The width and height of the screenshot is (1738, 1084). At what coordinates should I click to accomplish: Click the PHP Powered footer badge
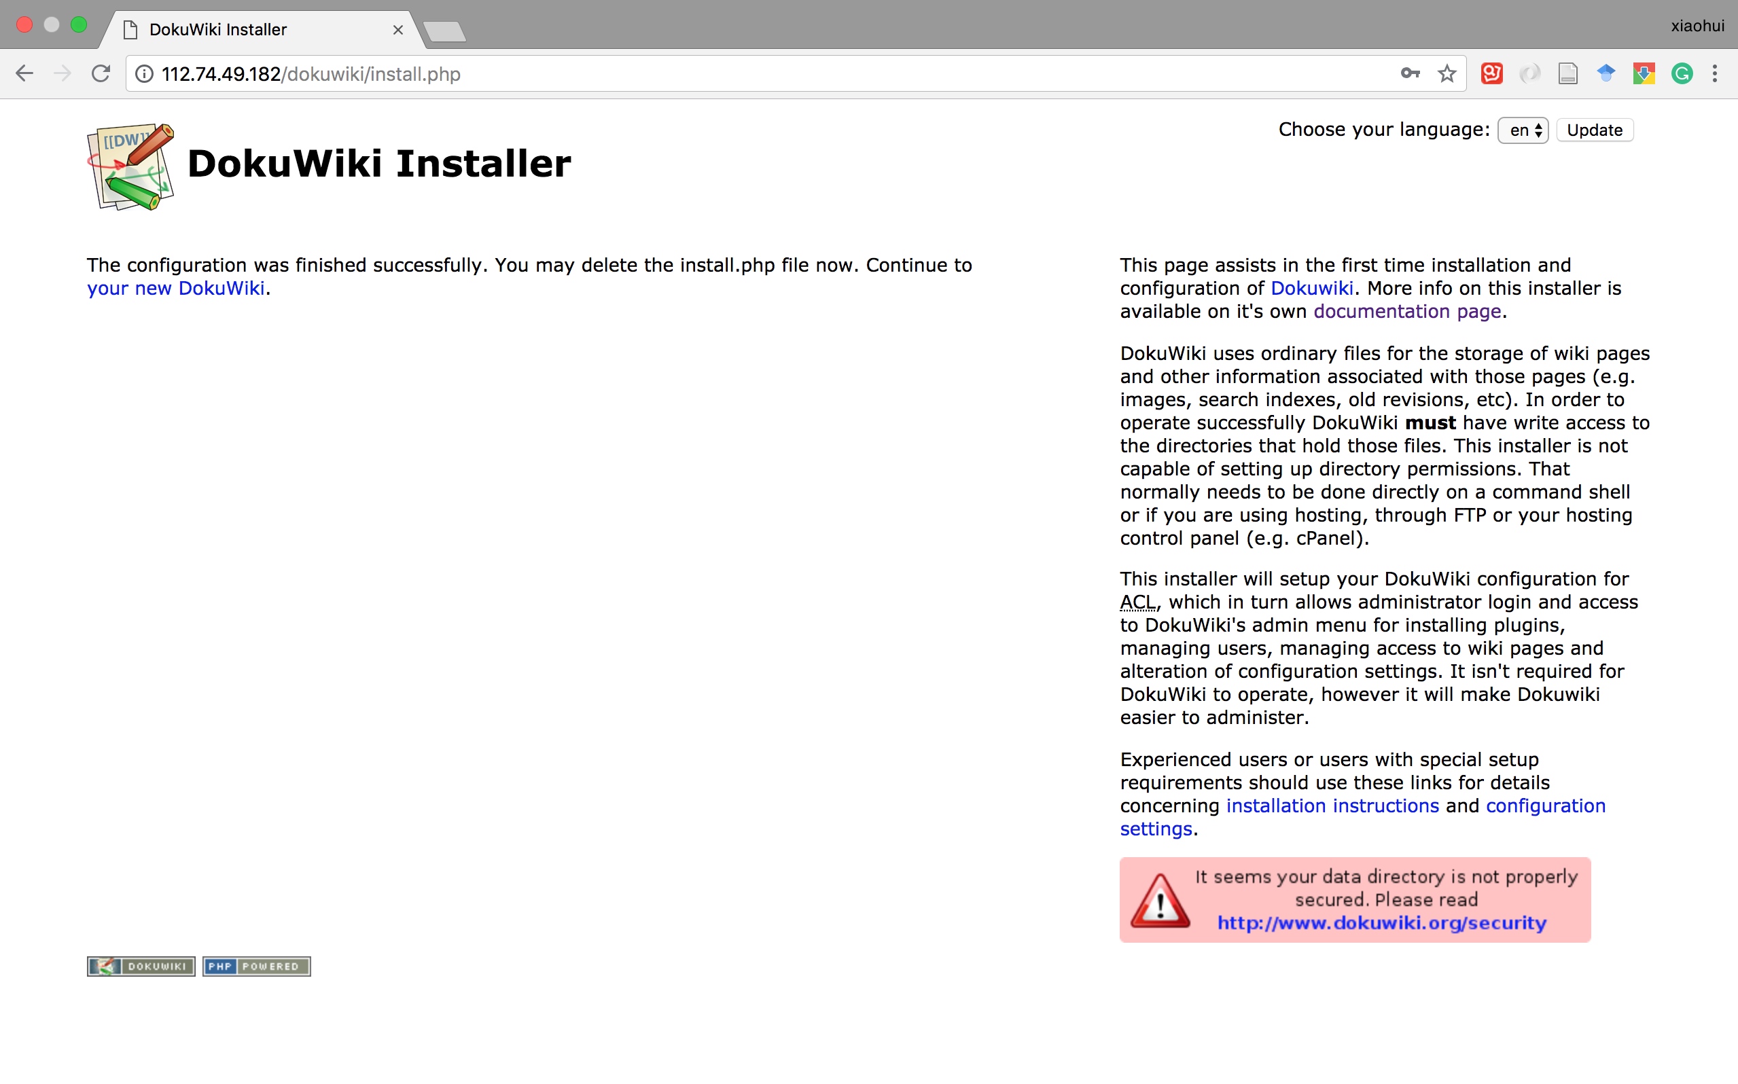(x=256, y=966)
